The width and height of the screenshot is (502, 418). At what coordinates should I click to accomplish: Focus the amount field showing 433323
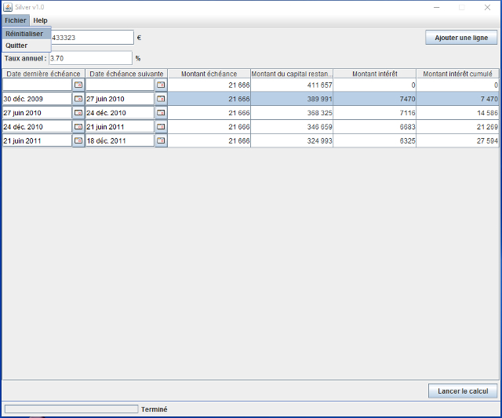[x=92, y=37]
